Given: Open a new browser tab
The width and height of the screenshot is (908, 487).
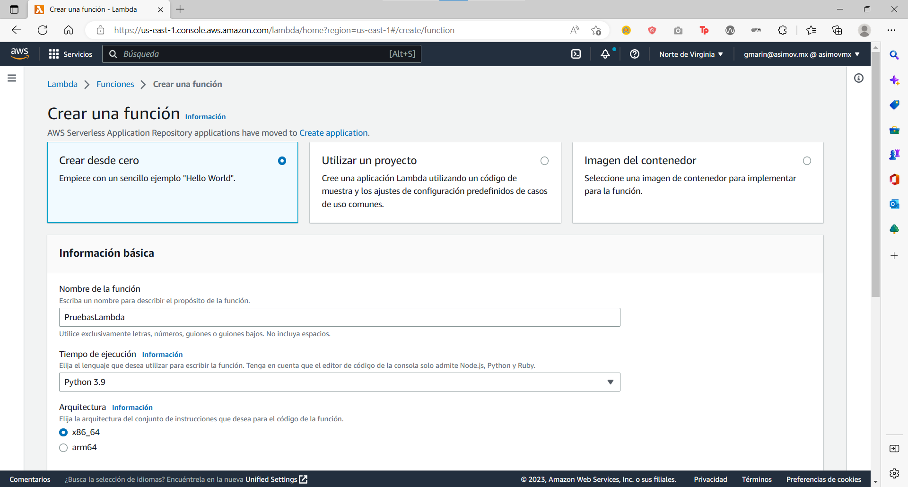Looking at the screenshot, I should click(180, 9).
